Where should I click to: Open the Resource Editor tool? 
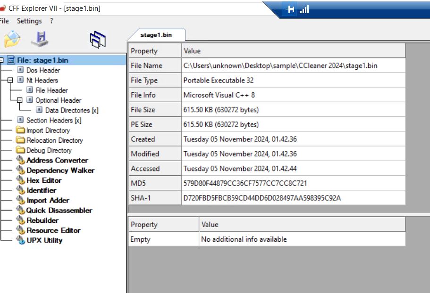click(x=53, y=230)
